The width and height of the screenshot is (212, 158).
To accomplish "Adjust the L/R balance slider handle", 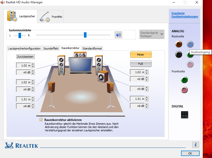I will coord(20,35).
